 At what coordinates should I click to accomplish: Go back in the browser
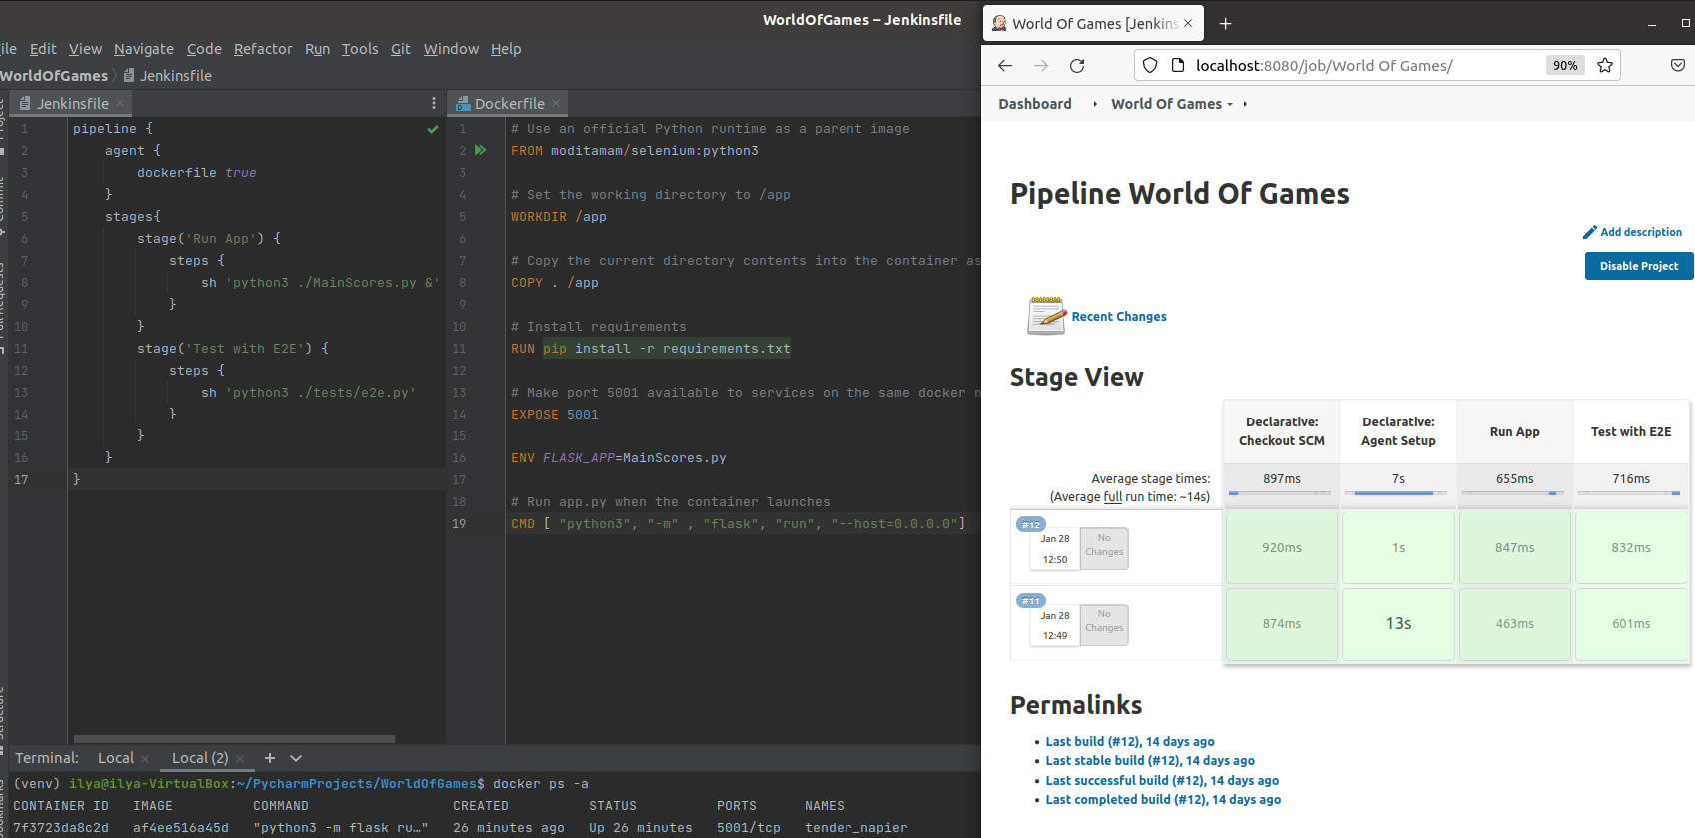click(1005, 66)
